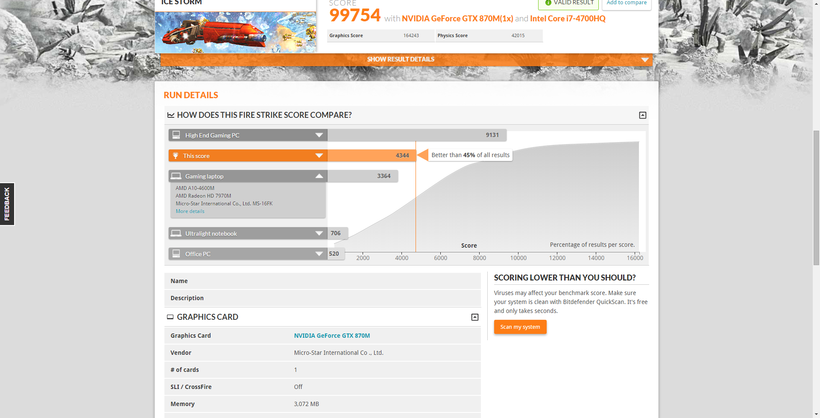
Task: Click the Physics Score value 42015
Action: [518, 35]
